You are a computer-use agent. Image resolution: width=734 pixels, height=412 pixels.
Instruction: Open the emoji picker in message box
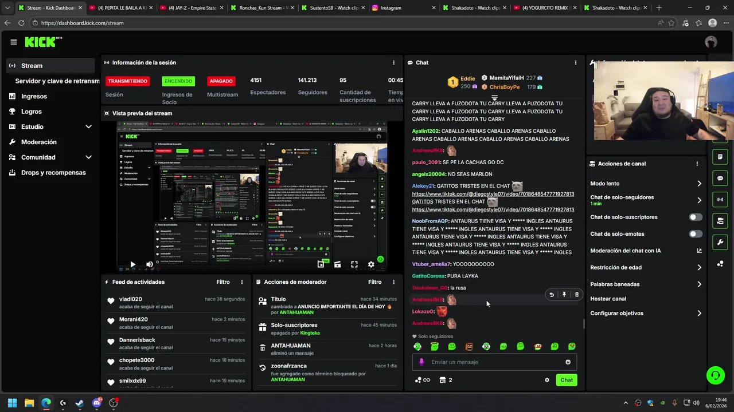click(568, 362)
